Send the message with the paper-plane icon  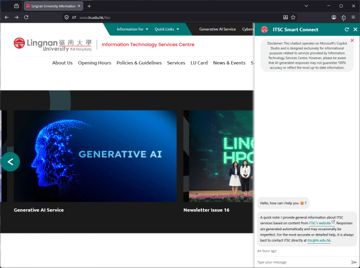point(354,262)
